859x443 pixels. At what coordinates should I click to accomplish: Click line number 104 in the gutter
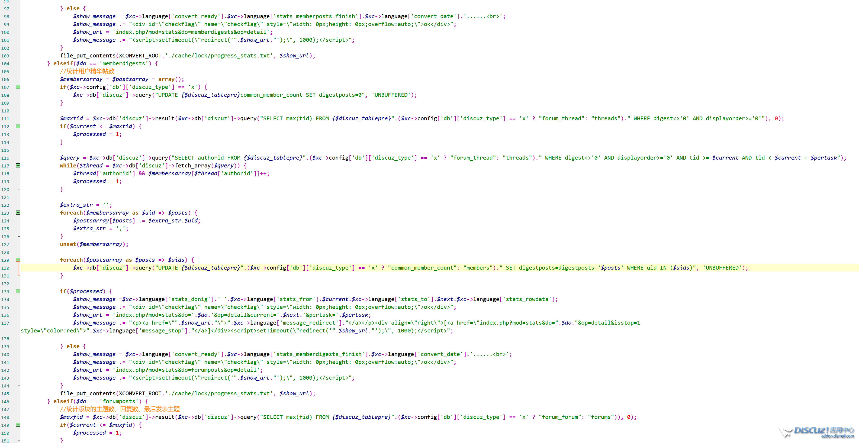point(5,64)
